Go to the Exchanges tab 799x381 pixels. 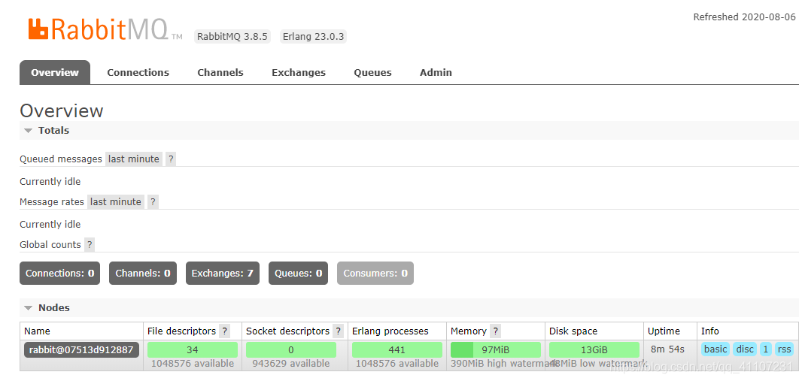(x=299, y=72)
